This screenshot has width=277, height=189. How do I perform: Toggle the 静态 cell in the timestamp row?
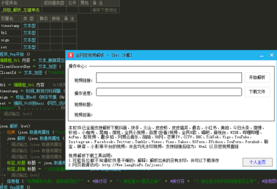coord(43,26)
